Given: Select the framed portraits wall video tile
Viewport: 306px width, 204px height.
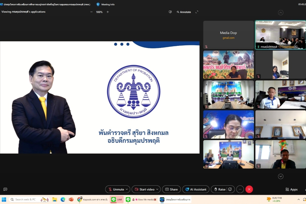Looking at the screenshot, I should coord(281,124).
